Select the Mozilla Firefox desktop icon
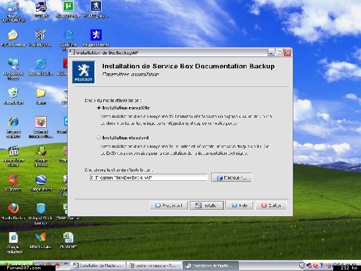The height and width of the screenshot is (271, 361). [x=13, y=212]
